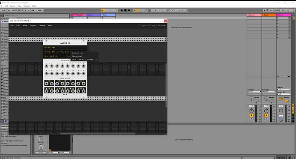Toggle Return B track activator button
The image size is (296, 159).
point(266,115)
